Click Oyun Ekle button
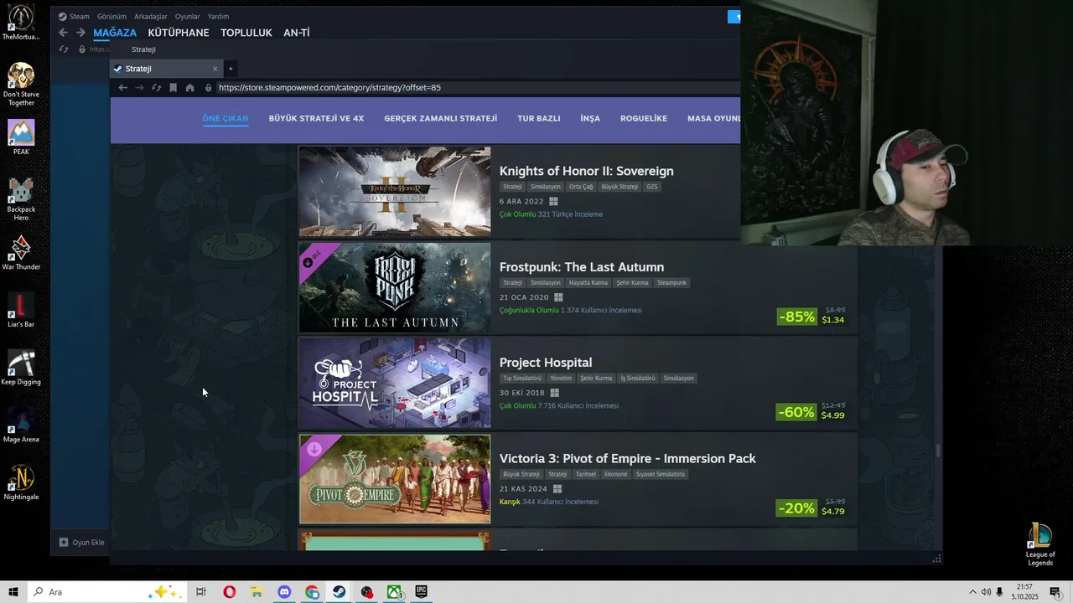The image size is (1073, 603). click(x=81, y=542)
